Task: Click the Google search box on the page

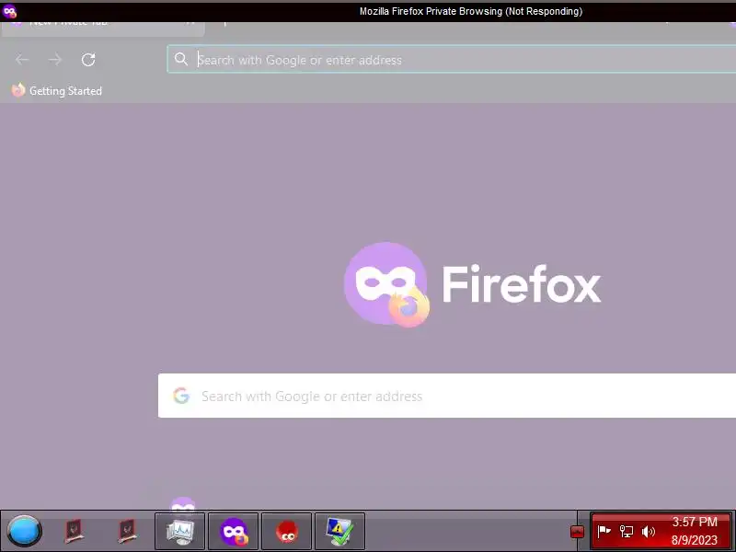Action: tap(447, 396)
